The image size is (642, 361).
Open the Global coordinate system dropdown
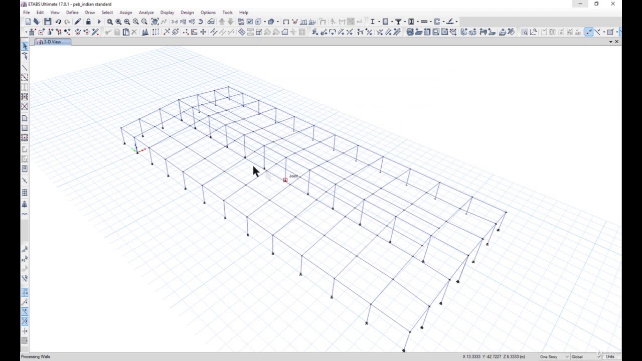(x=586, y=356)
